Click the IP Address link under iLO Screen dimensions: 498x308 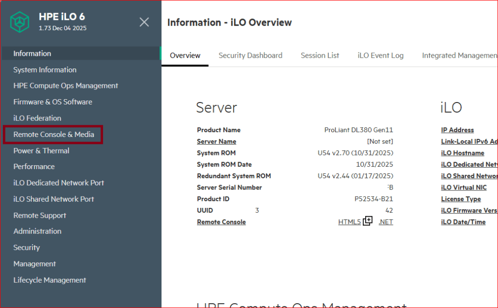tap(457, 130)
